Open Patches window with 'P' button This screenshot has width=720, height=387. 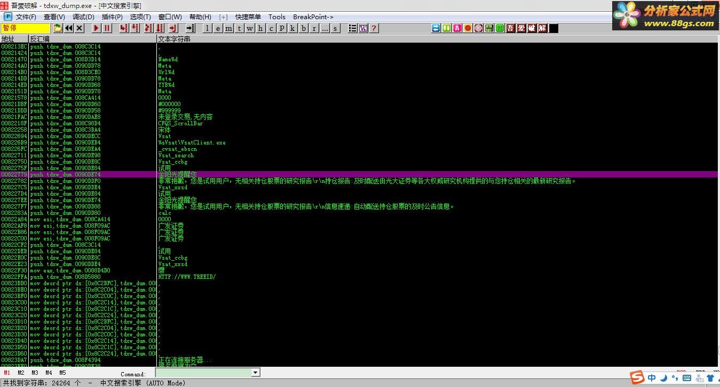click(x=282, y=28)
